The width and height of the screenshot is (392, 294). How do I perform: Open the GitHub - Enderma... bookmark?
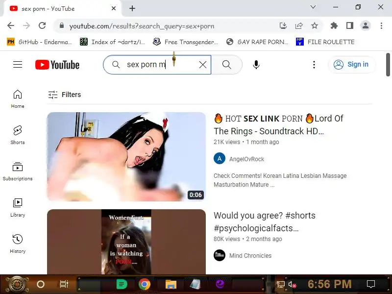[x=39, y=42]
